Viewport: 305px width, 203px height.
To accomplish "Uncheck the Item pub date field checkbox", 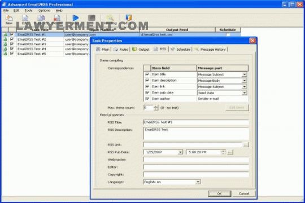I will click(147, 92).
